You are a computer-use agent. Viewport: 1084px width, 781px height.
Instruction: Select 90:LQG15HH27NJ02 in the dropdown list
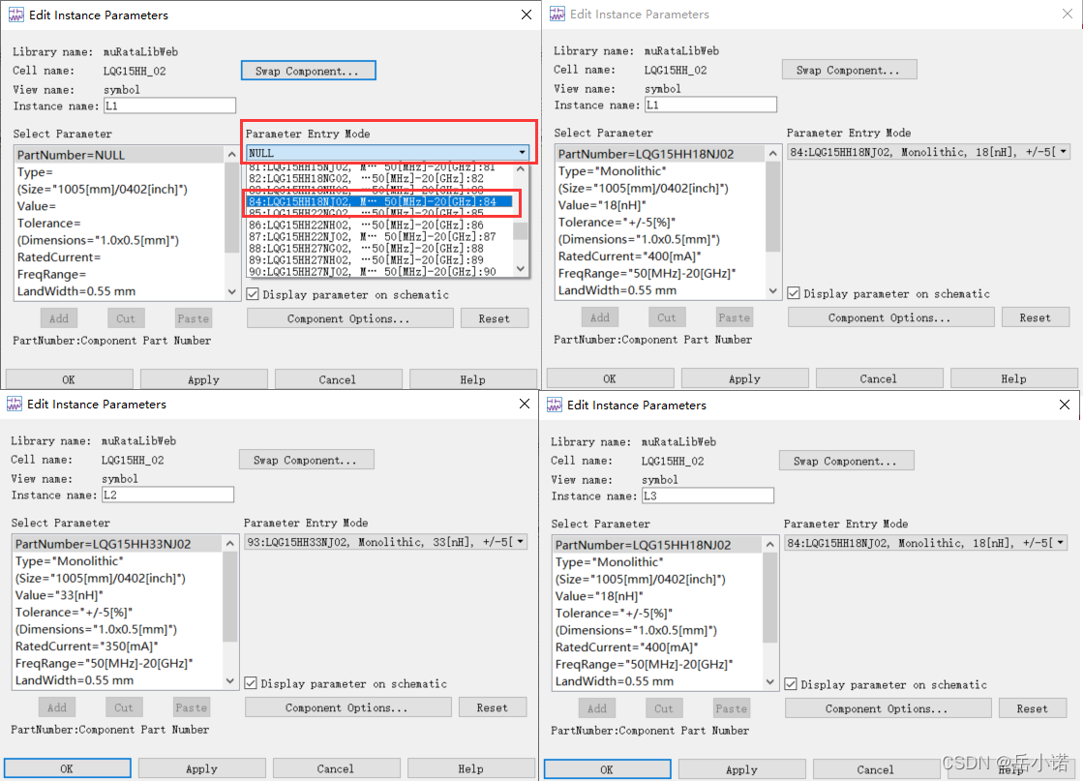coord(378,272)
